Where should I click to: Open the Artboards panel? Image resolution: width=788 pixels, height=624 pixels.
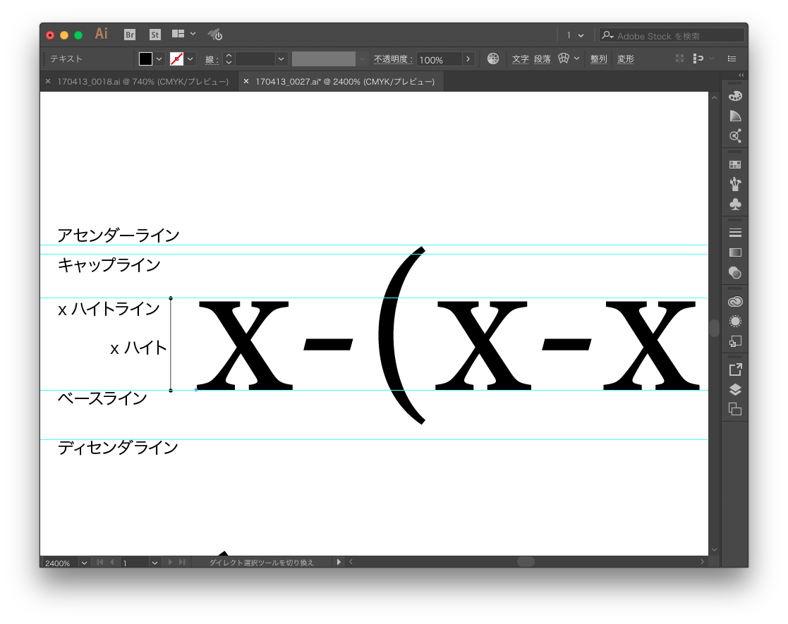tap(734, 408)
